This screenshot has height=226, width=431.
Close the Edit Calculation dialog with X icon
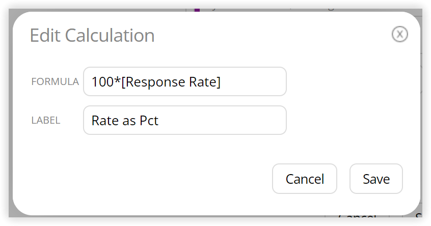[x=399, y=34]
